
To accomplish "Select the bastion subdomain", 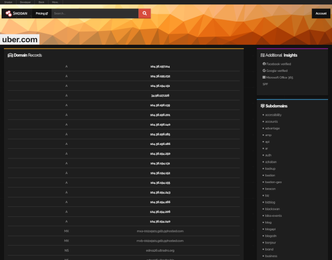I will pyautogui.click(x=270, y=175).
